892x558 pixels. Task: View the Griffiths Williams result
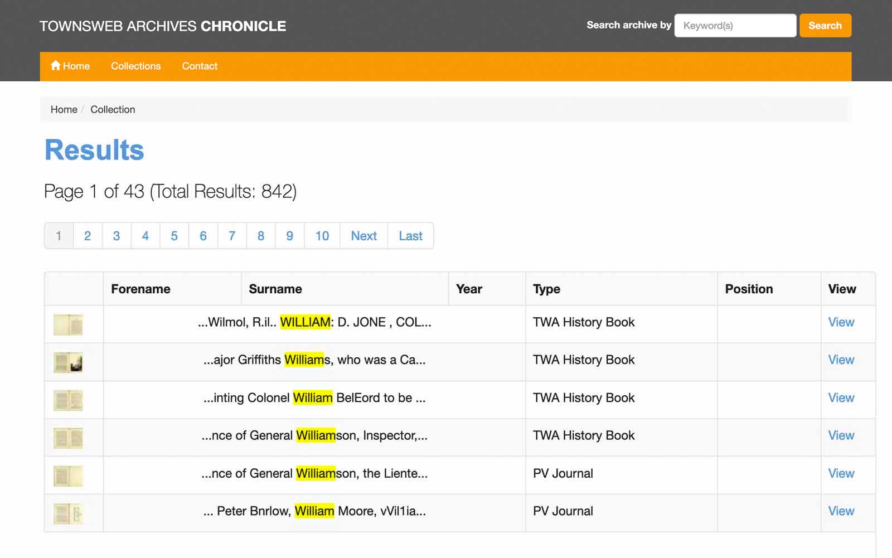[x=841, y=360]
